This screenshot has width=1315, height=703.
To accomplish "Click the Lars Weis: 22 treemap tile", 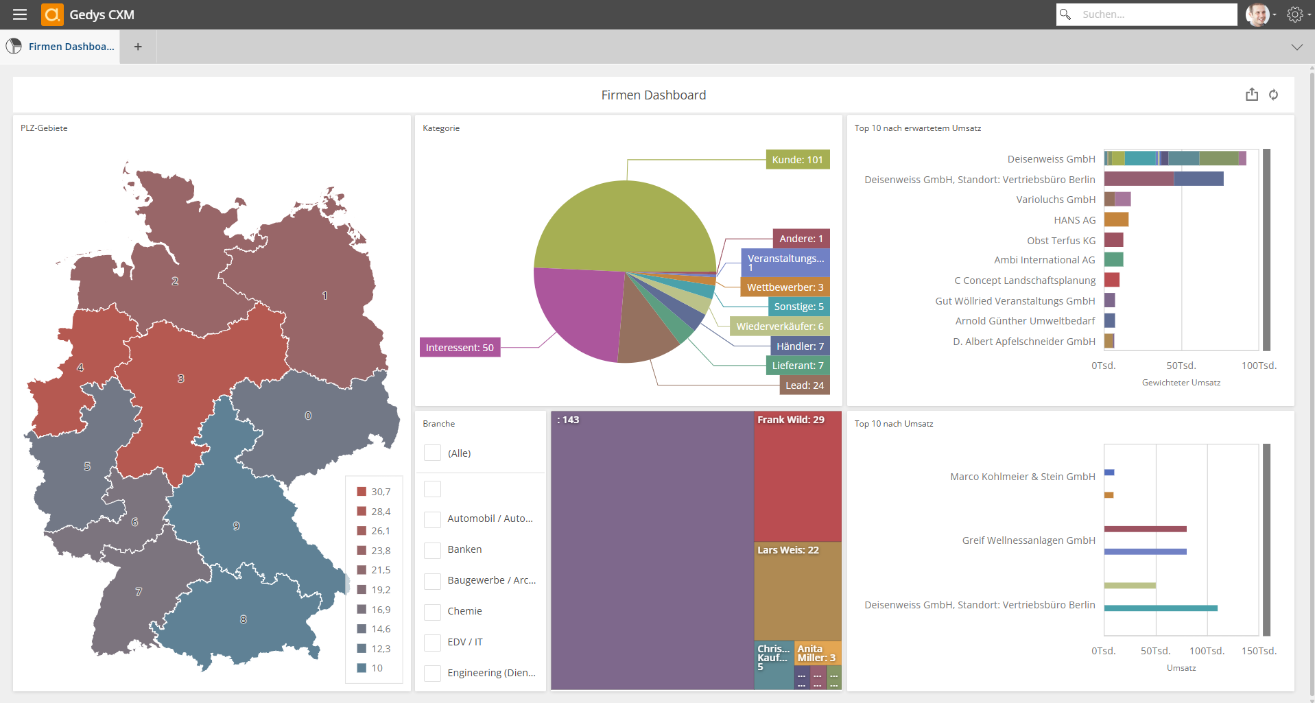I will click(x=798, y=591).
